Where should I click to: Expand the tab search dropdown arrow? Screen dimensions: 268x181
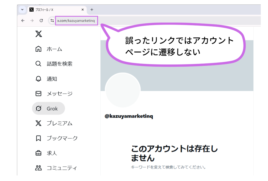(x=22, y=10)
